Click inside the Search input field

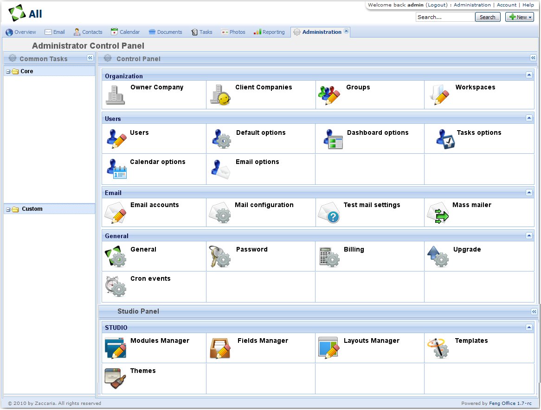tap(444, 17)
